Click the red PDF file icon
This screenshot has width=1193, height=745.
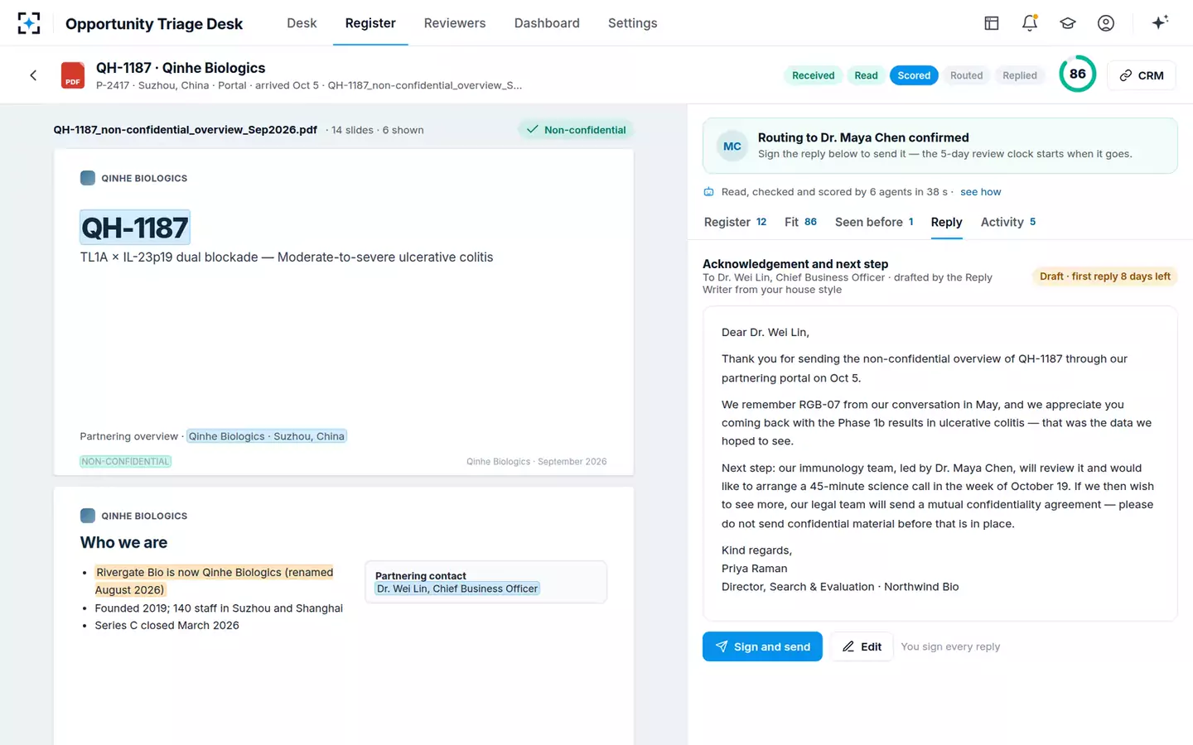click(73, 75)
